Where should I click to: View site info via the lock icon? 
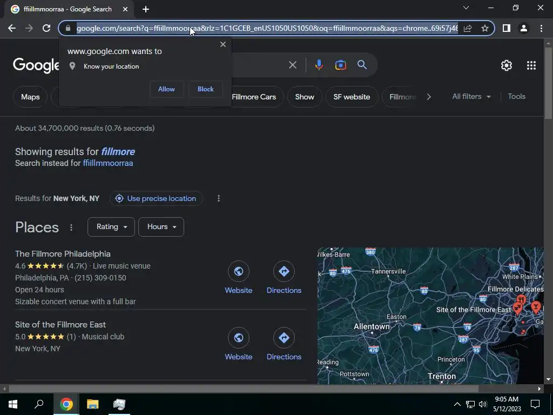point(68,28)
